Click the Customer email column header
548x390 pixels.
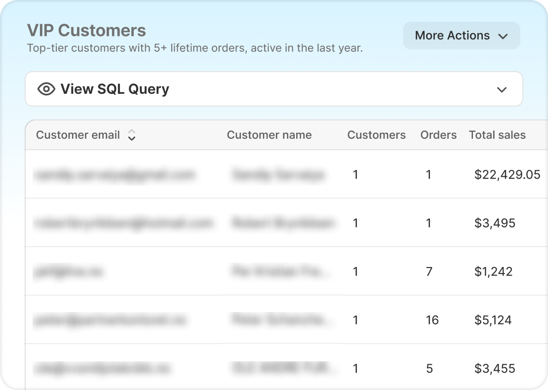pyautogui.click(x=78, y=135)
